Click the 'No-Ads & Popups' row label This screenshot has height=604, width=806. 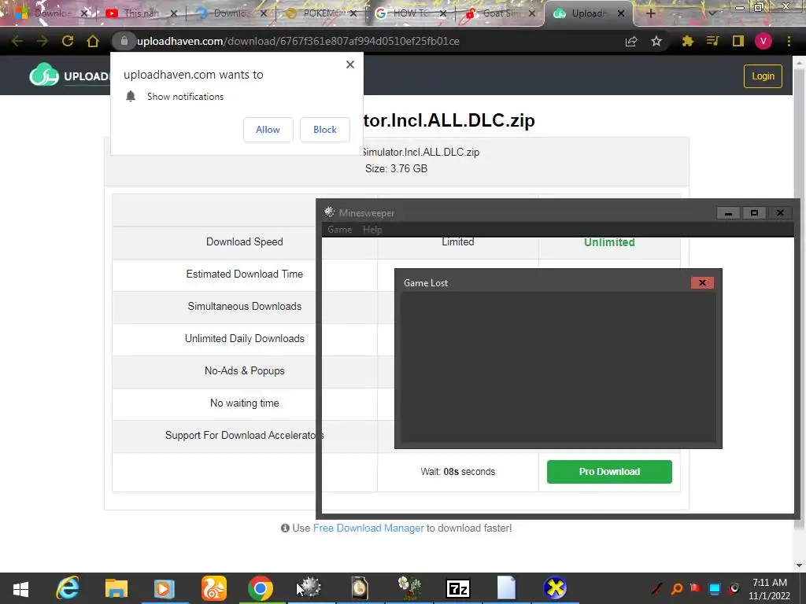click(x=245, y=371)
